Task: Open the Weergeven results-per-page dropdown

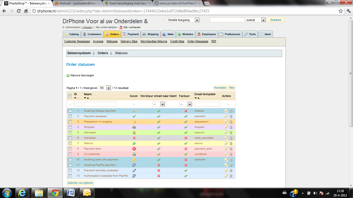Action: [x=105, y=88]
